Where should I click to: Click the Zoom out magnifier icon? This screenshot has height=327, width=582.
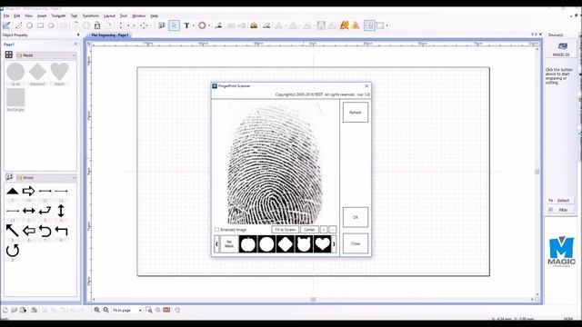[105, 310]
